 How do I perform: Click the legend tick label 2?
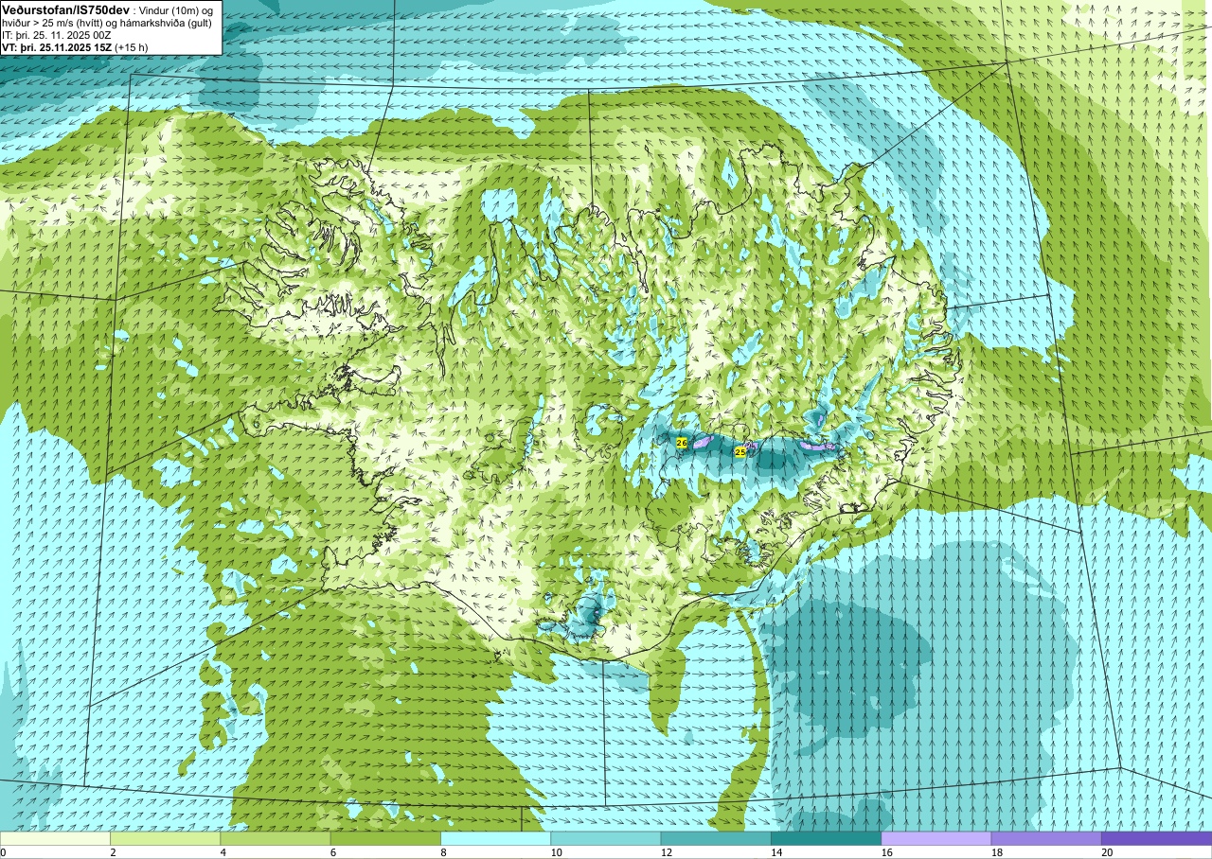click(113, 852)
